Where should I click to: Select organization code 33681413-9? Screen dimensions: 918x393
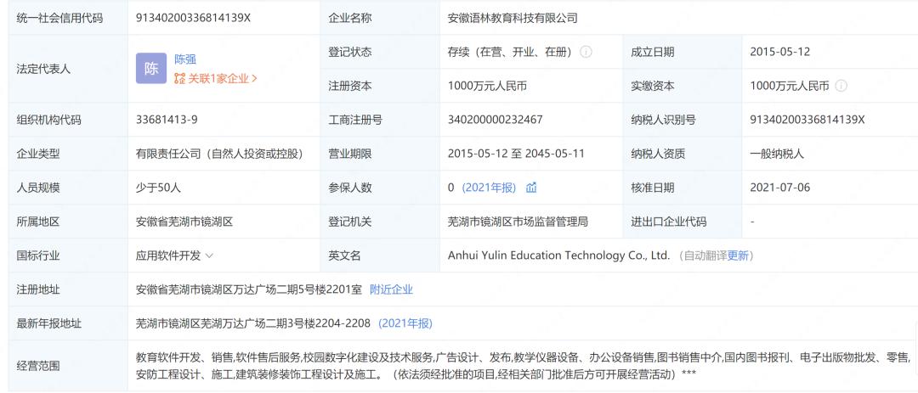167,120
